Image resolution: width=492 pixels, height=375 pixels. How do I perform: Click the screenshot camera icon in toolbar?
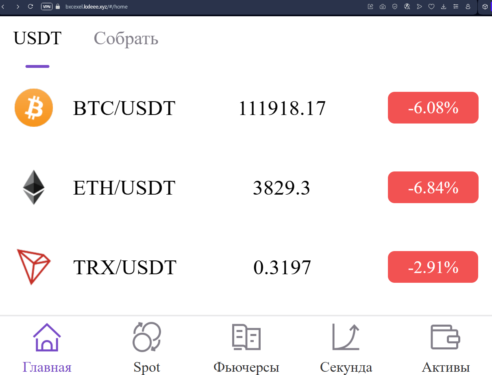point(383,7)
